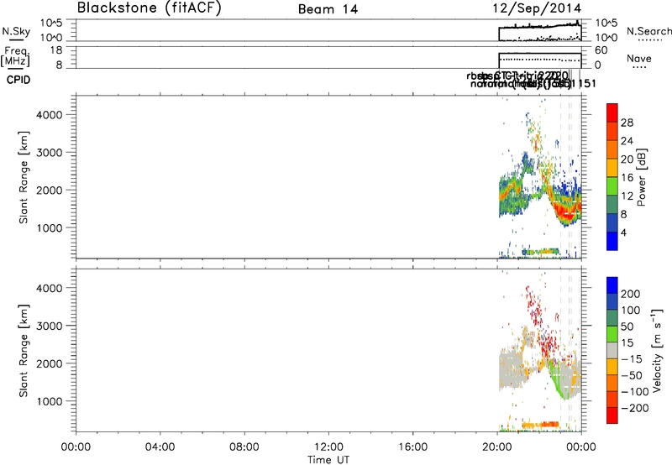
Task: Click the "Velocity [m s⁻¹]" color bar title
Action: click(657, 350)
